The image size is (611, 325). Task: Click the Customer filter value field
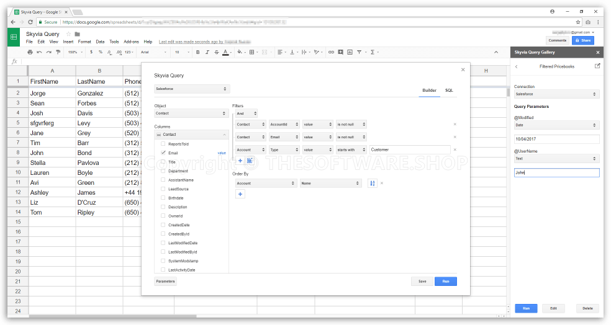coord(410,150)
